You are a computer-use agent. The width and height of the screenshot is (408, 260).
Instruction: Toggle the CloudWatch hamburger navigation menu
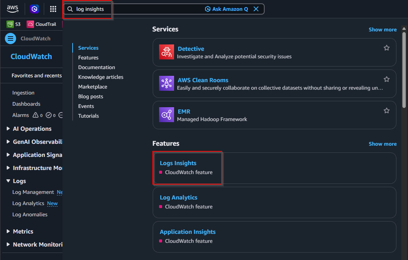click(x=10, y=38)
